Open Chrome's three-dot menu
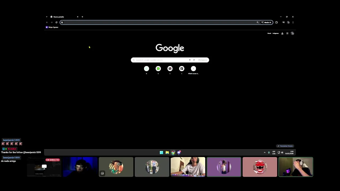Image resolution: width=340 pixels, height=191 pixels. tap(293, 22)
